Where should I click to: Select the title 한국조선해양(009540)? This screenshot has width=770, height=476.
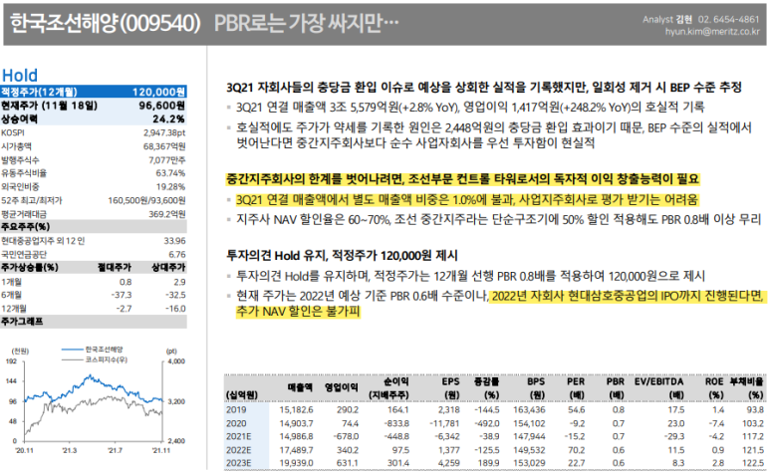click(105, 23)
